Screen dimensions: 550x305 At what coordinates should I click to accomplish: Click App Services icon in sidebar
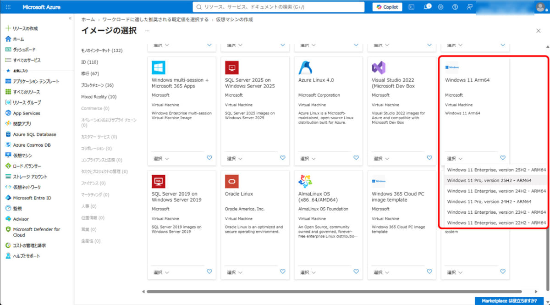coord(8,113)
